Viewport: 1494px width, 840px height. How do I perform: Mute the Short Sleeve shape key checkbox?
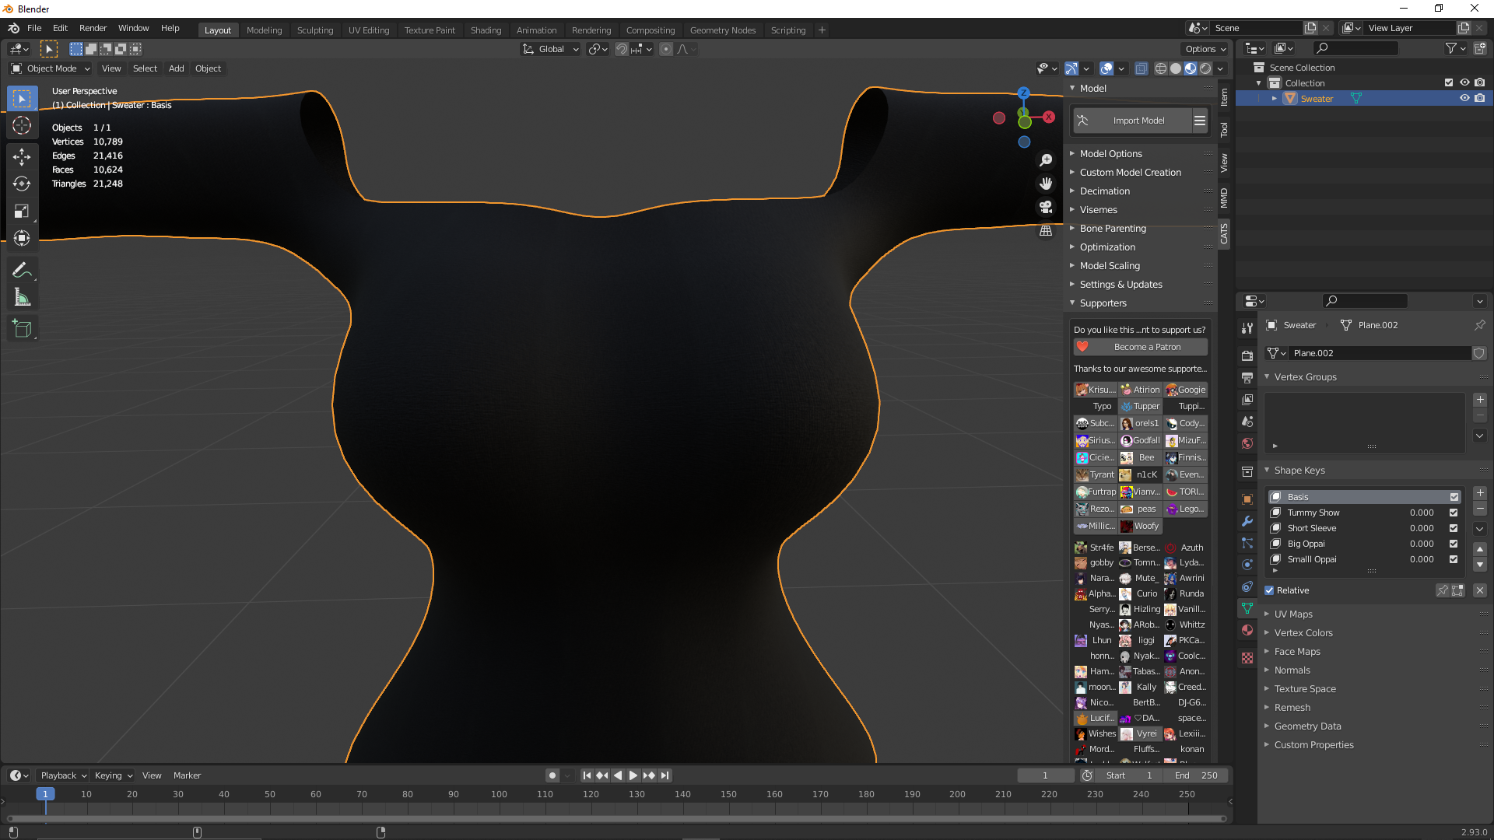pyautogui.click(x=1454, y=528)
